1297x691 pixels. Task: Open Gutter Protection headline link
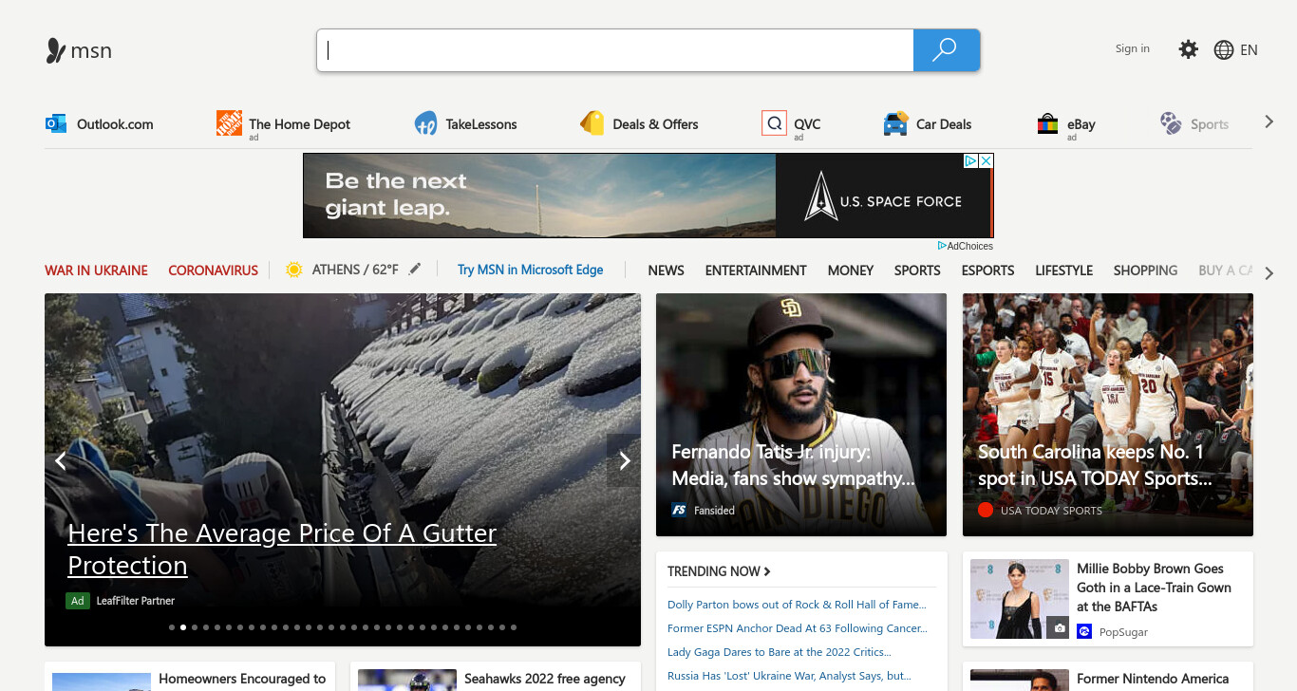(x=282, y=549)
